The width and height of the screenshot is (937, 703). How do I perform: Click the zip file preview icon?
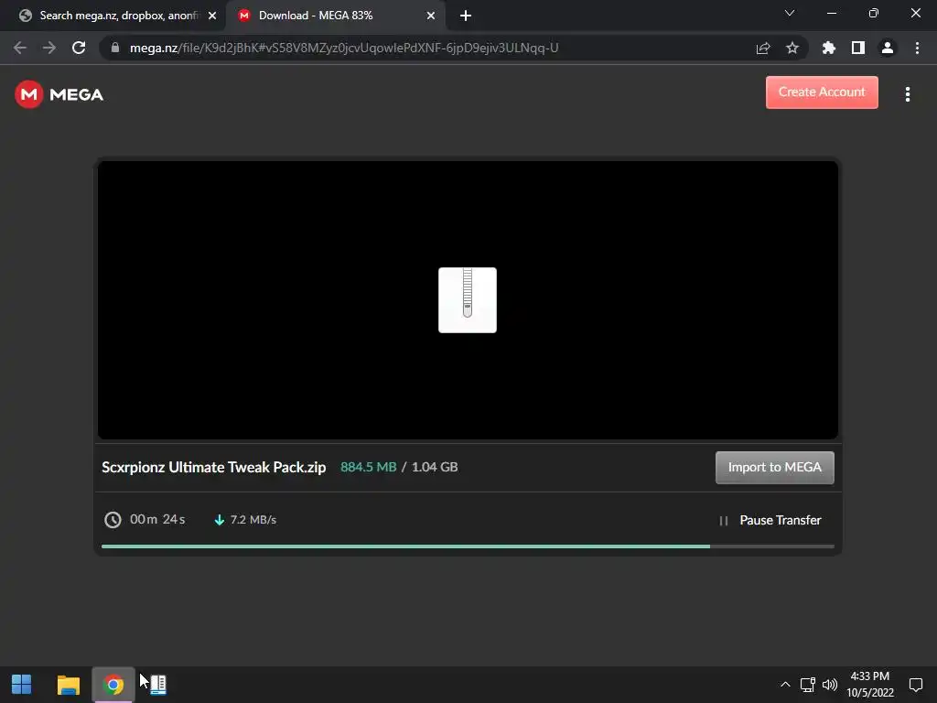point(468,300)
